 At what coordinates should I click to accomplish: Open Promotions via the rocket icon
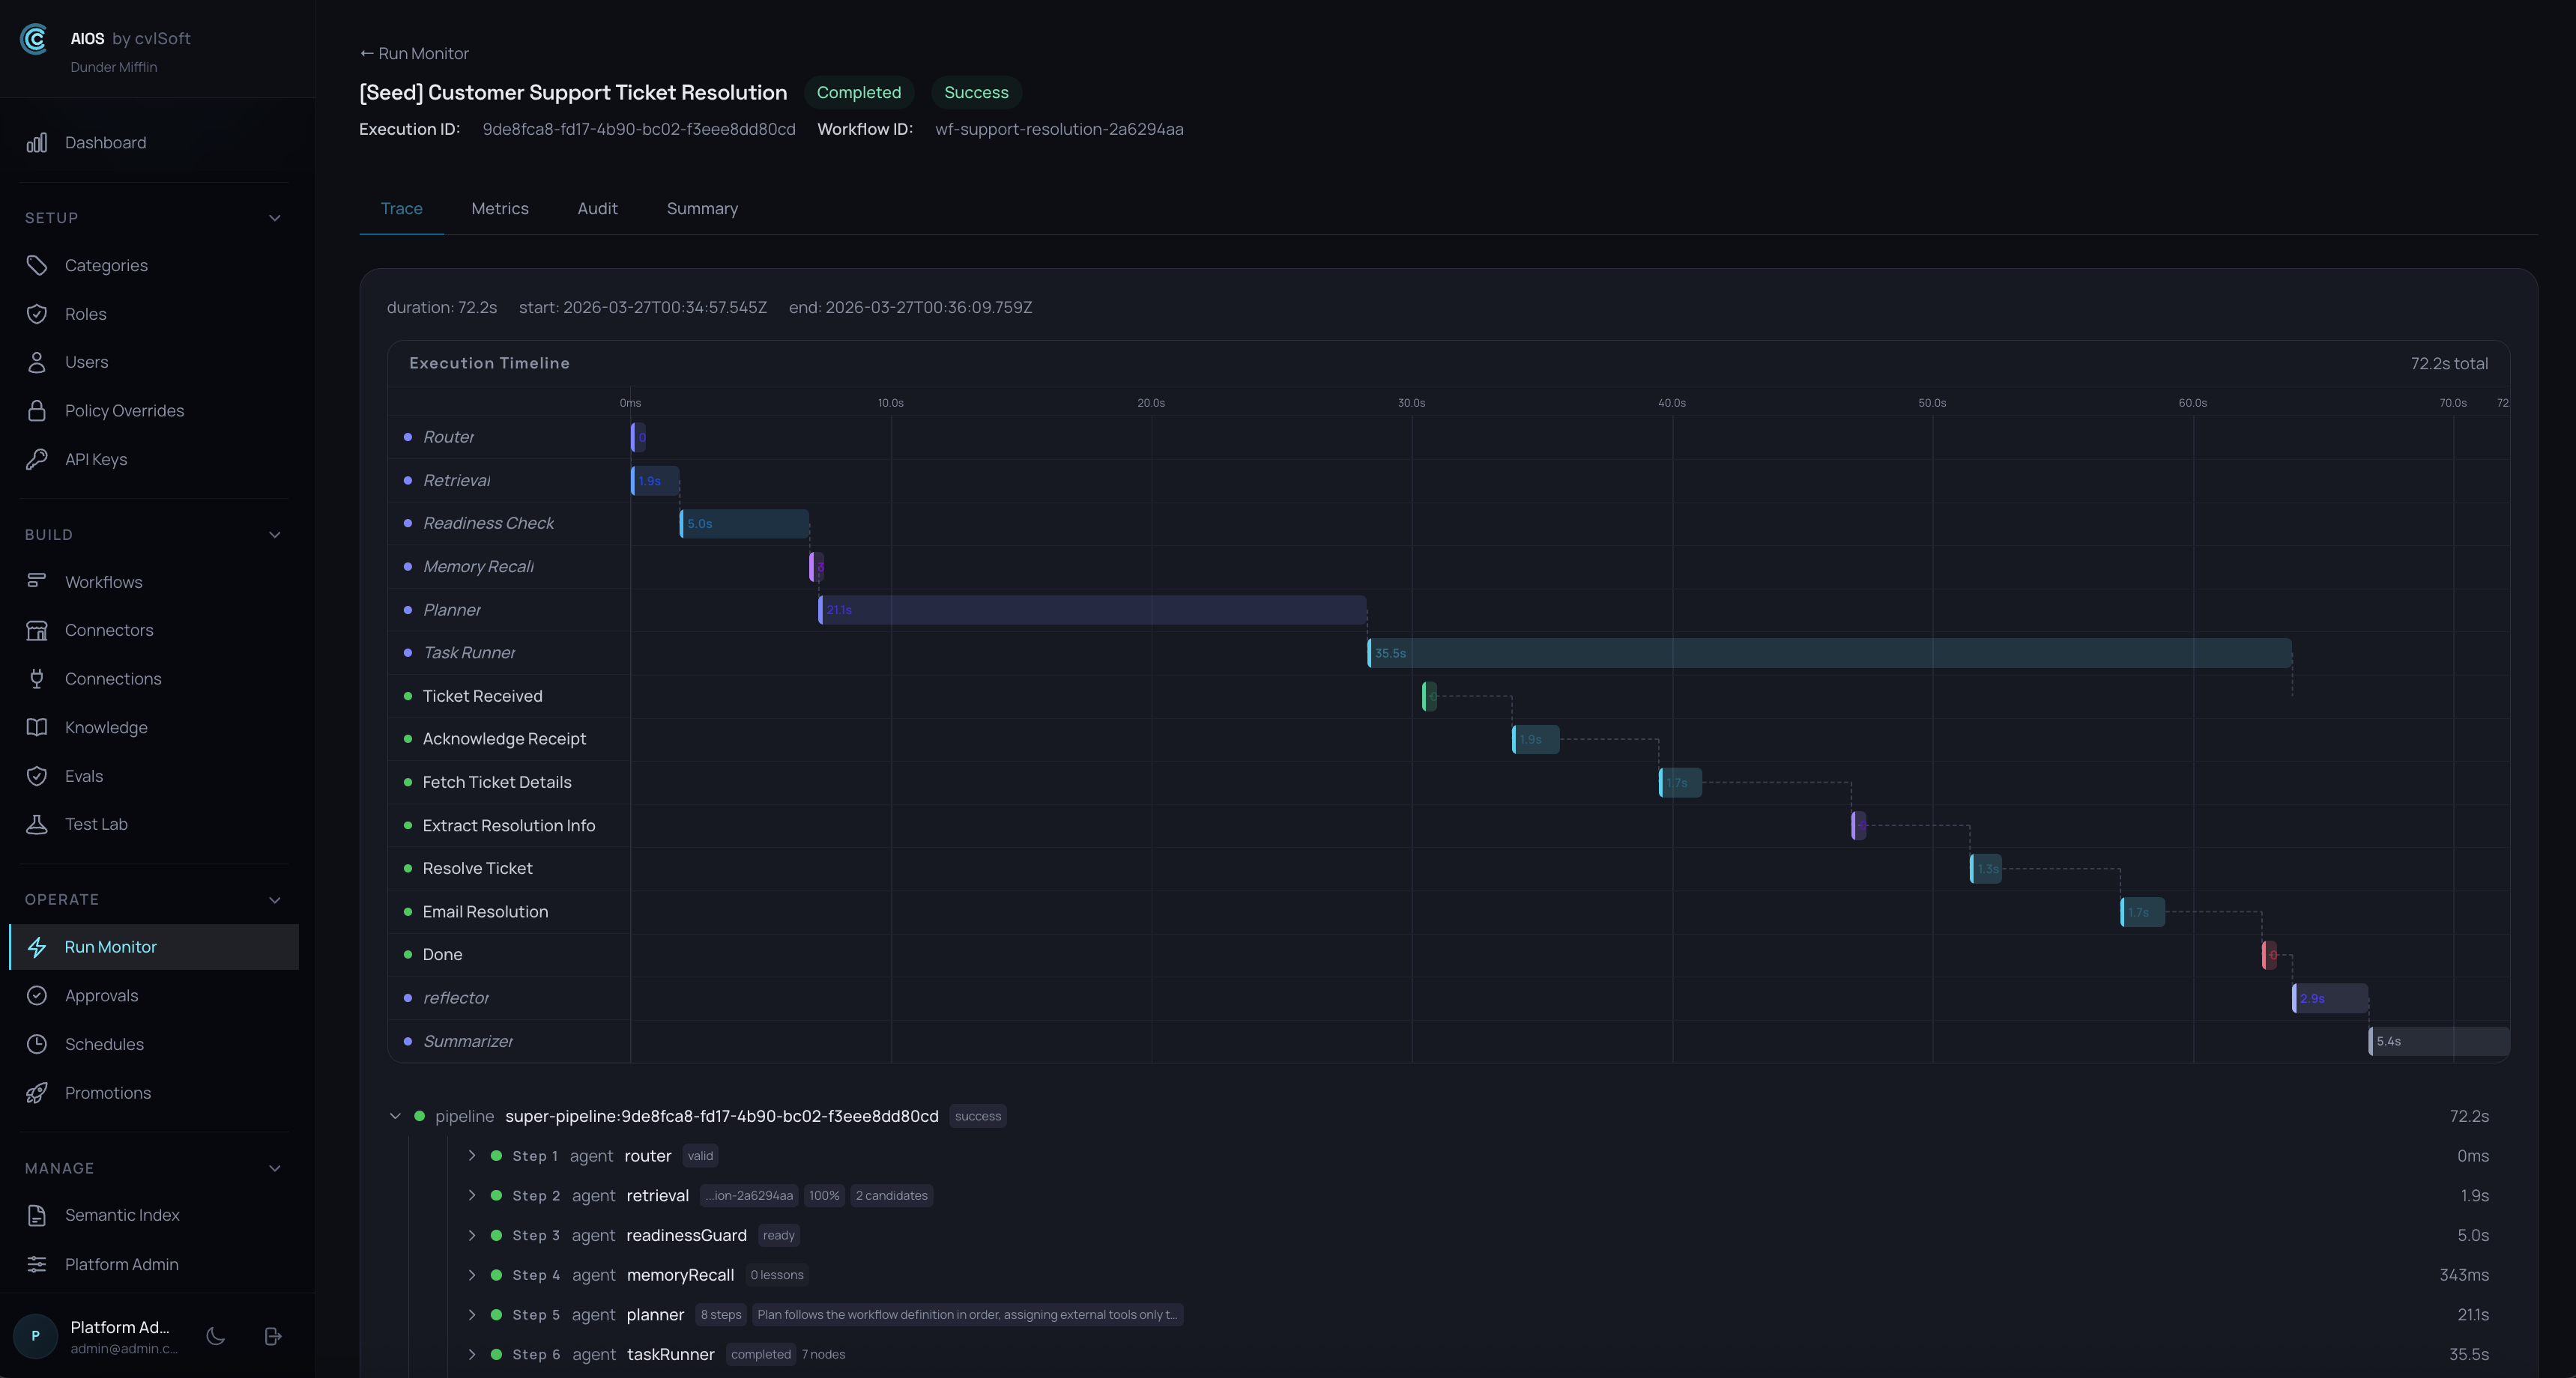pos(36,1092)
